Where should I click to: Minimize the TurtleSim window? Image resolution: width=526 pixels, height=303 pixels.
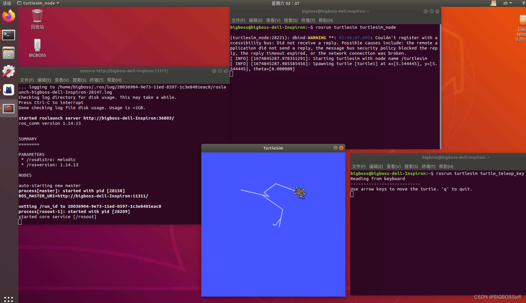[335, 148]
